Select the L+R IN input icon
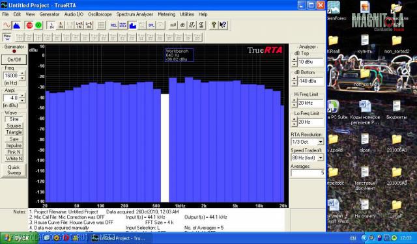417x244 pixels. click(x=79, y=25)
